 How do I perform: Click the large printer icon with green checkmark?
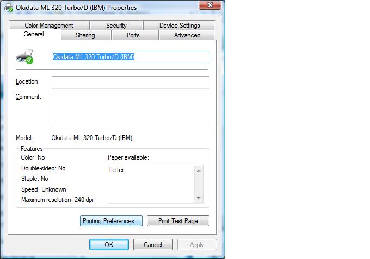(25, 56)
